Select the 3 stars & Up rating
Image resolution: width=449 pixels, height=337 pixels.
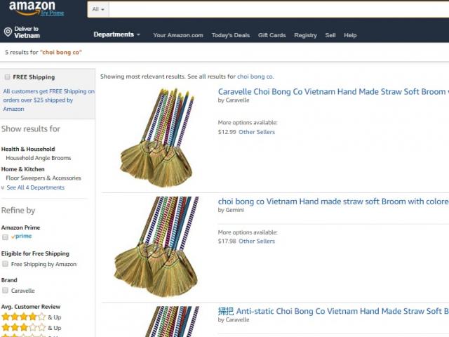coord(31,328)
